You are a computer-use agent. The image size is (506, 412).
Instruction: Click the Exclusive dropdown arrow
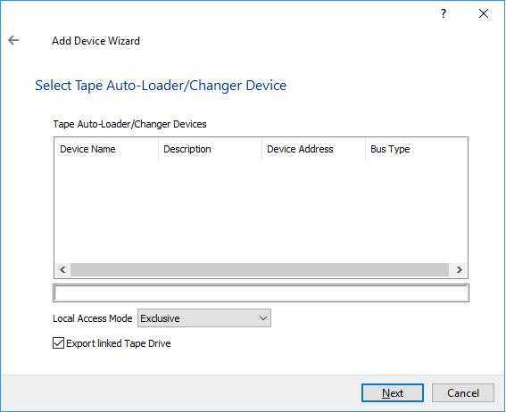(x=263, y=318)
